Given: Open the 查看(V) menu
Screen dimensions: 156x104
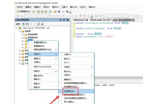Looking at the screenshot, I should [x=37, y=7].
